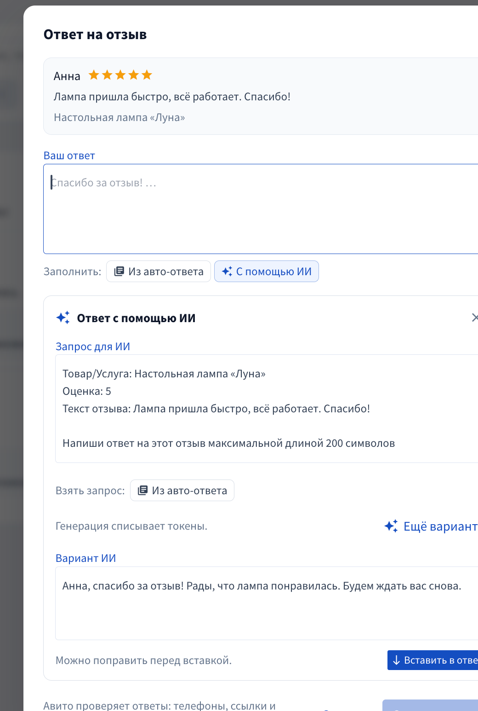Click the "Ваш ответ" reply text area

click(x=261, y=209)
